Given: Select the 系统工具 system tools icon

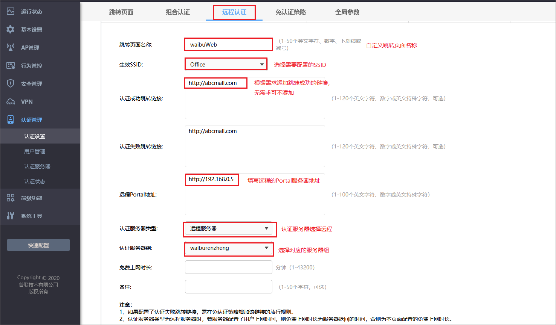Looking at the screenshot, I should 11,216.
